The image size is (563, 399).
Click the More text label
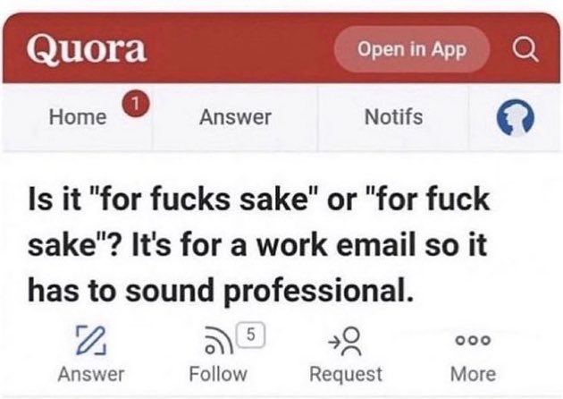pyautogui.click(x=473, y=374)
